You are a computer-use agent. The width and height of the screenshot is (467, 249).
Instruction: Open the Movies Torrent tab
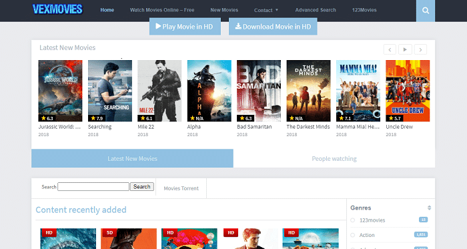[181, 188]
